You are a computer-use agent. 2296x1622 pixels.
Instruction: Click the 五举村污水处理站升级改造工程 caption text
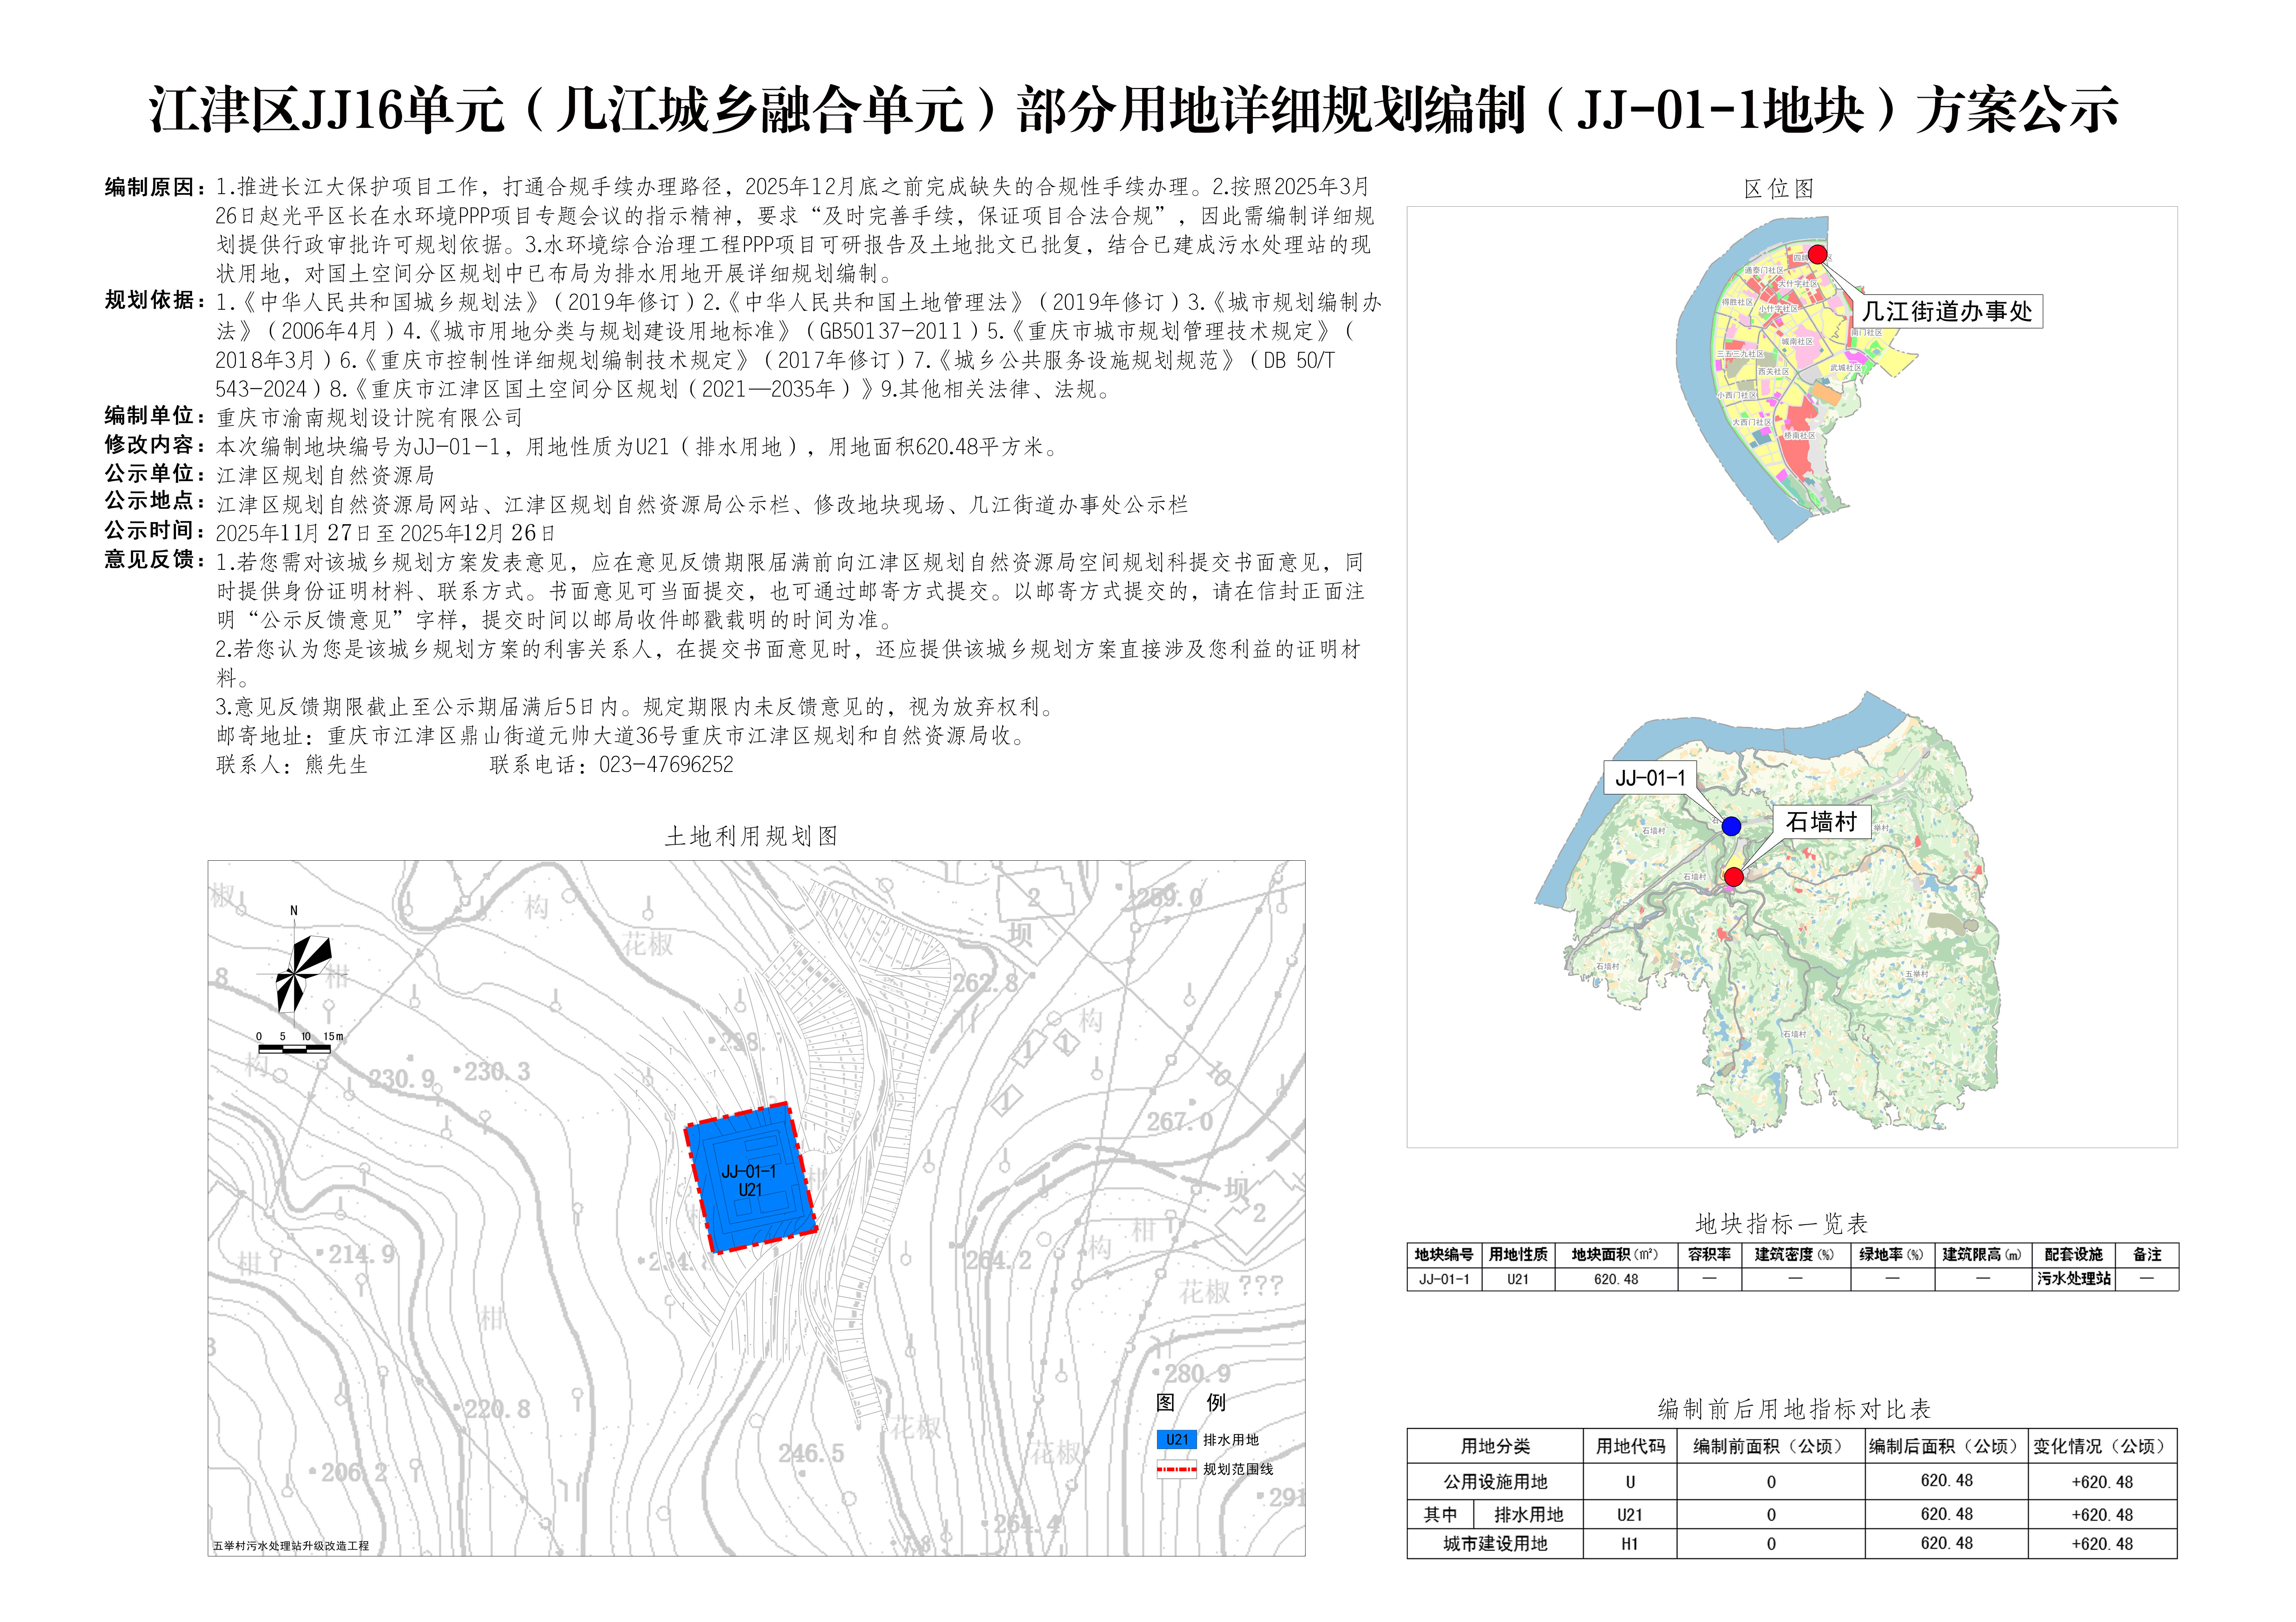point(291,1546)
